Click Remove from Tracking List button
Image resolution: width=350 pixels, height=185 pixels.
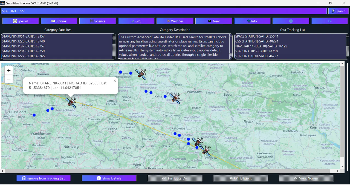[x=43, y=178]
